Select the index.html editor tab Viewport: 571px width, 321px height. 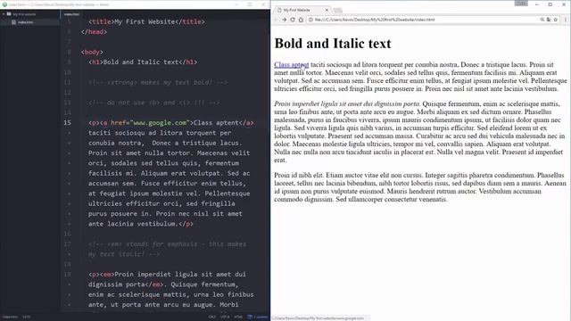71,14
